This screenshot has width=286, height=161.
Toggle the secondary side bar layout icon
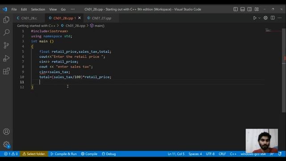click(249, 9)
